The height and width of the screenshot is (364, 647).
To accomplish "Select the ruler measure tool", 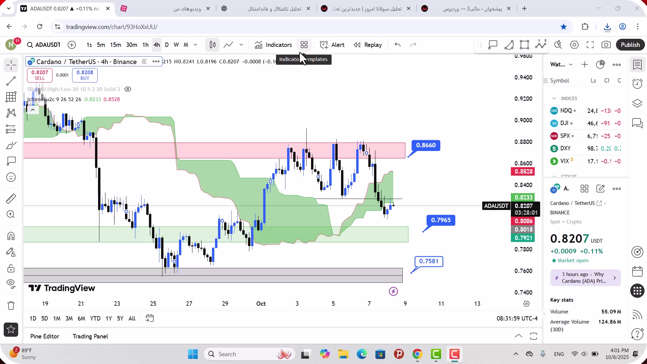I will click(x=11, y=199).
